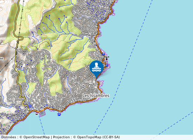Screen dimensions: 193x140
Task: Click the 500 contour elevation label
Action: 45,36
